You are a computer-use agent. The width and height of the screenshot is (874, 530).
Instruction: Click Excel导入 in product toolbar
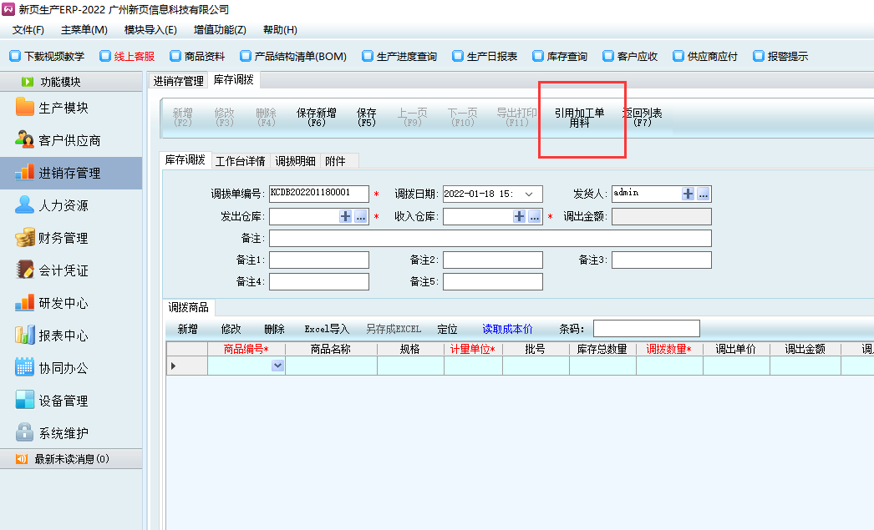pyautogui.click(x=327, y=330)
